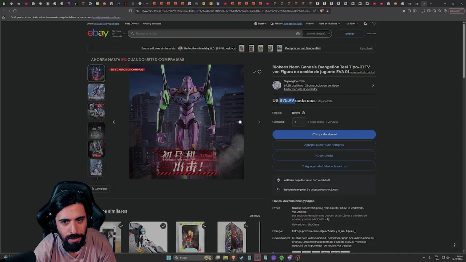This screenshot has height=262, width=466.
Task: Save the Asuka figure similar item heart
Action: pos(205,226)
